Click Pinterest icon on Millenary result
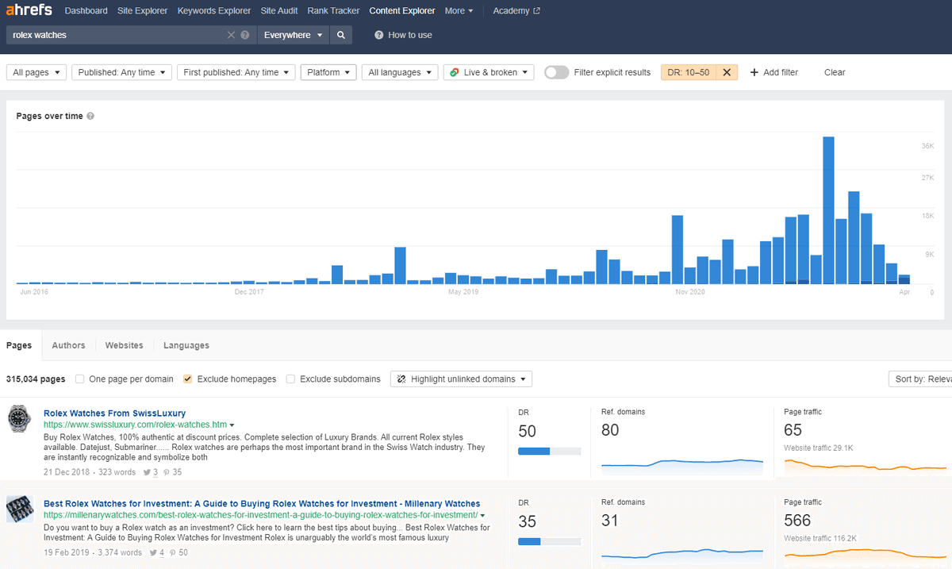The height and width of the screenshot is (569, 952). click(172, 553)
